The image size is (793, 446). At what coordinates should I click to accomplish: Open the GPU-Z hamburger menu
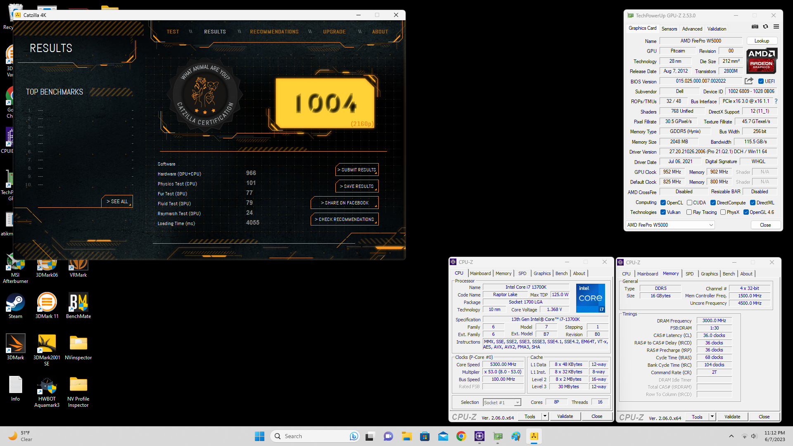point(776,26)
